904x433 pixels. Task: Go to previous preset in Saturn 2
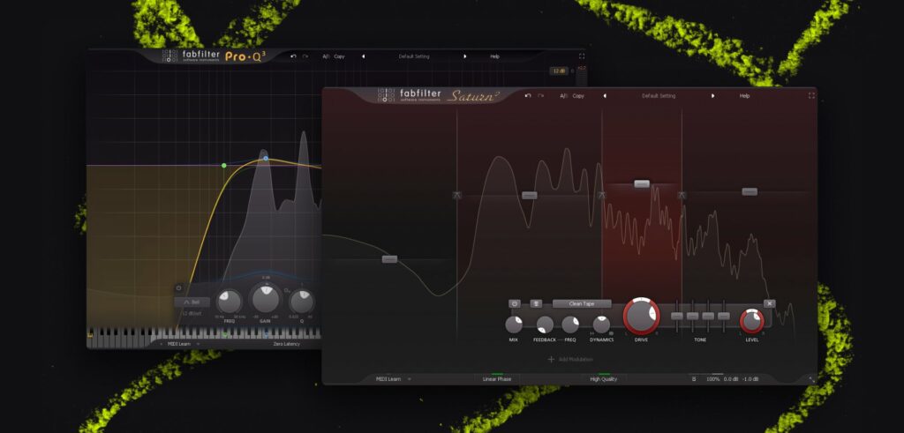point(605,95)
